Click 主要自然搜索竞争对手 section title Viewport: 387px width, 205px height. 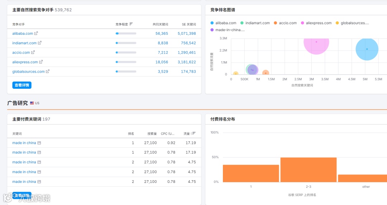pyautogui.click(x=33, y=10)
